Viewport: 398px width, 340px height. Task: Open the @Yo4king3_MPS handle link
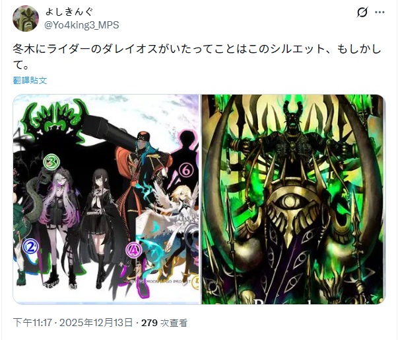(82, 25)
